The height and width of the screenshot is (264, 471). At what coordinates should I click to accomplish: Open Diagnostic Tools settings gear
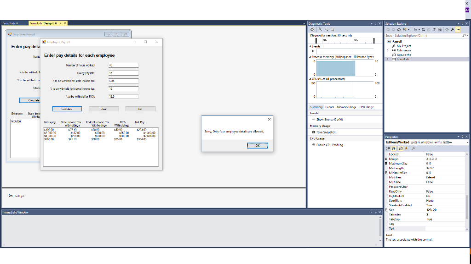pyautogui.click(x=312, y=29)
